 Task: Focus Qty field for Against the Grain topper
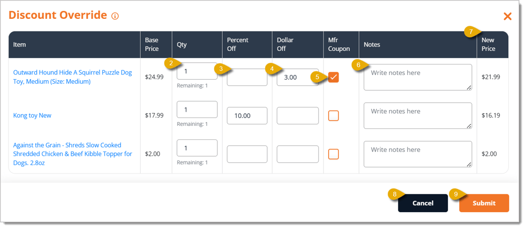[197, 148]
